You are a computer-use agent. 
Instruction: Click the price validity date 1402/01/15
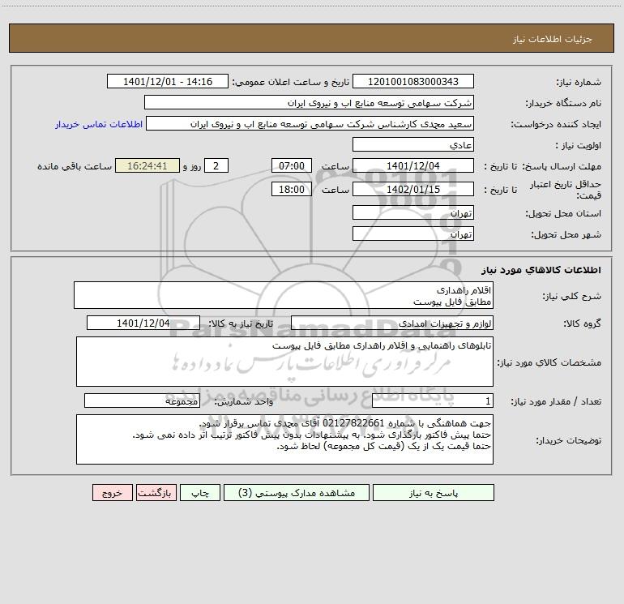click(x=413, y=189)
